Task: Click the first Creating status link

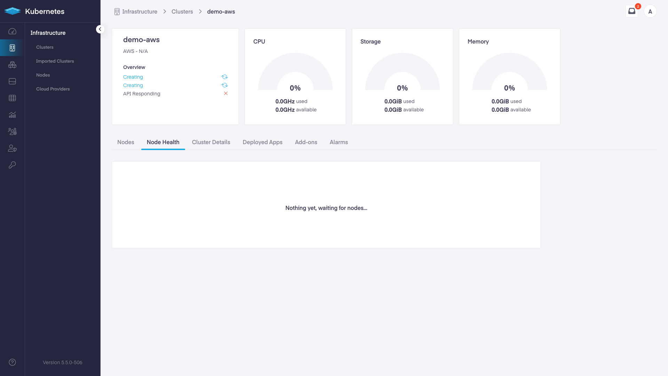Action: pyautogui.click(x=133, y=77)
